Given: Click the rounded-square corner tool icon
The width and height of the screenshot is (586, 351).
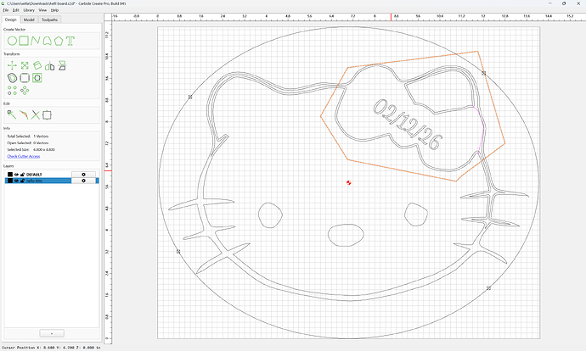Looking at the screenshot, I should pyautogui.click(x=25, y=78).
